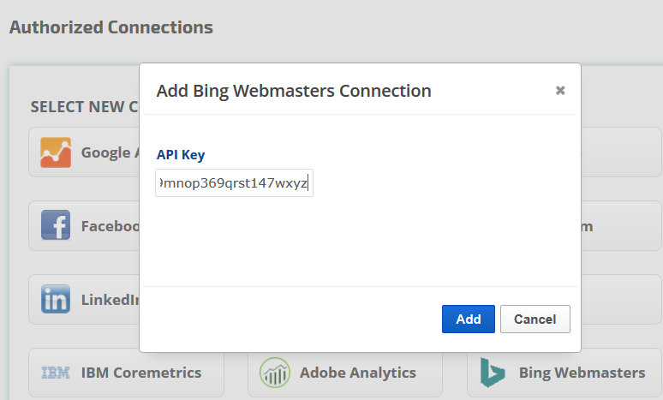Screen dimensions: 663x400
Task: Click the partially hidden LinkedIn connection label
Action: (110, 300)
